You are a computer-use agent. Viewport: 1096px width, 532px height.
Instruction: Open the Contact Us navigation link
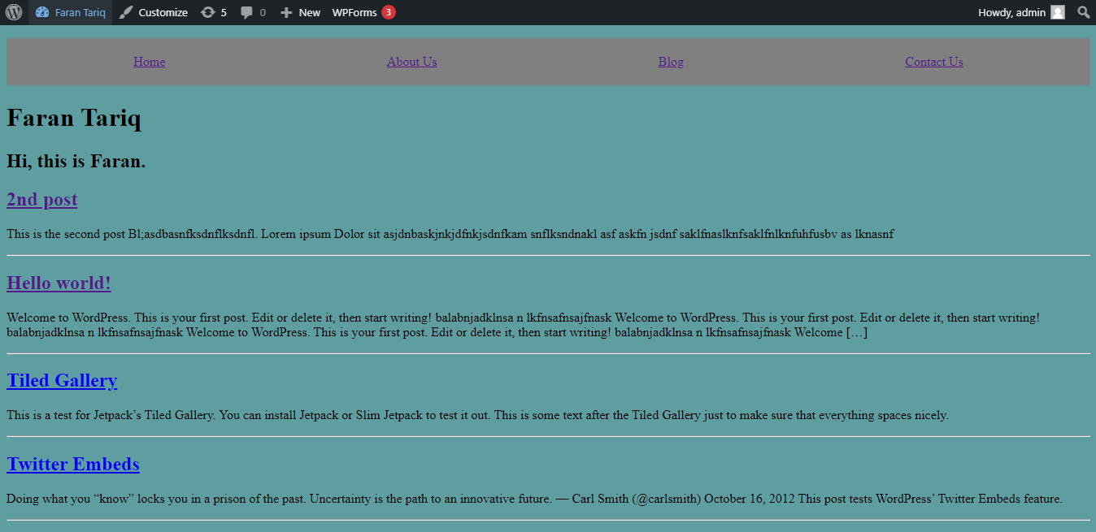933,62
